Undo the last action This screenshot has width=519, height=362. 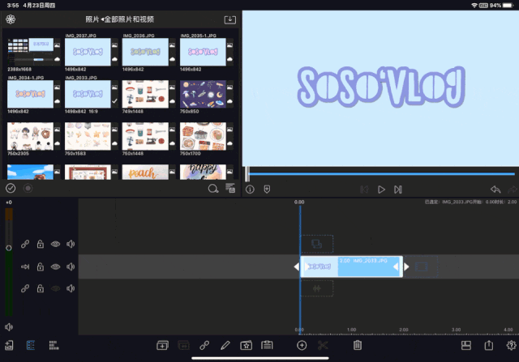pos(495,190)
